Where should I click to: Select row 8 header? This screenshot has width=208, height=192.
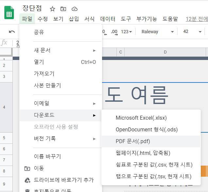(6, 171)
